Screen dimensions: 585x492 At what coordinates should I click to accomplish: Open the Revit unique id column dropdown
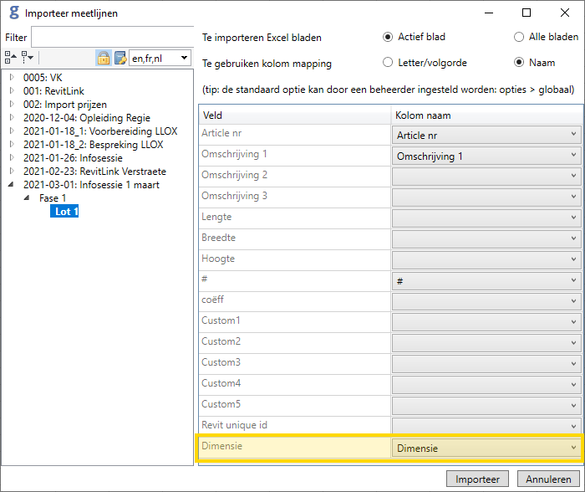486,426
